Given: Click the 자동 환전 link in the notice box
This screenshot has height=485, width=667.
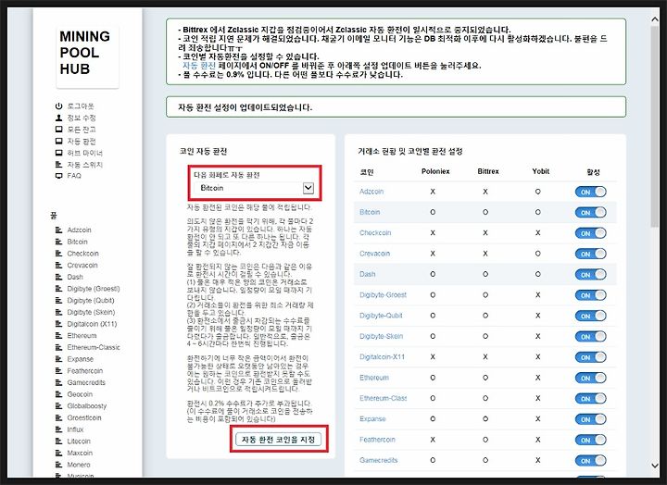Looking at the screenshot, I should (x=198, y=66).
